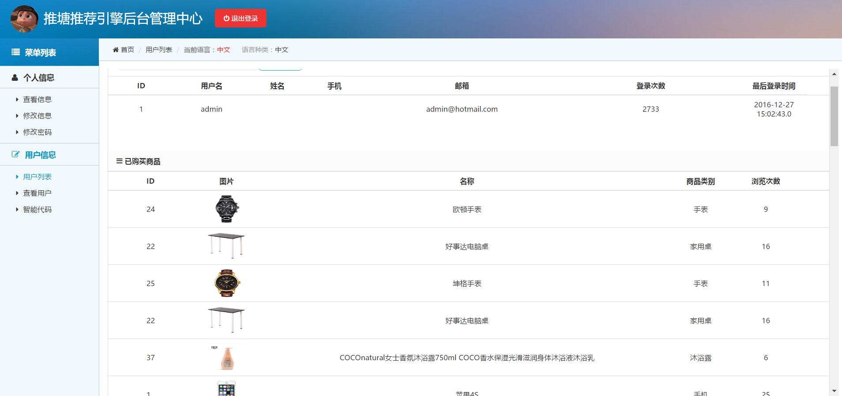Screen dimensions: 842x396
Task: Open 修改密码 in sidebar
Action: coord(37,132)
